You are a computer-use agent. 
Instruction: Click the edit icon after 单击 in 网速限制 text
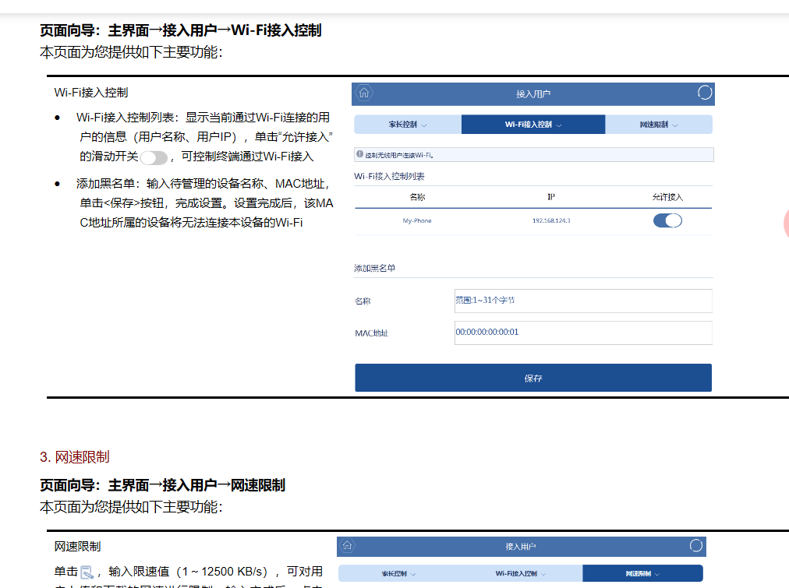tap(87, 572)
